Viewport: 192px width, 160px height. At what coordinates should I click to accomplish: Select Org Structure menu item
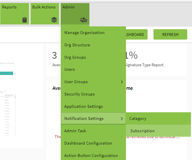click(77, 45)
